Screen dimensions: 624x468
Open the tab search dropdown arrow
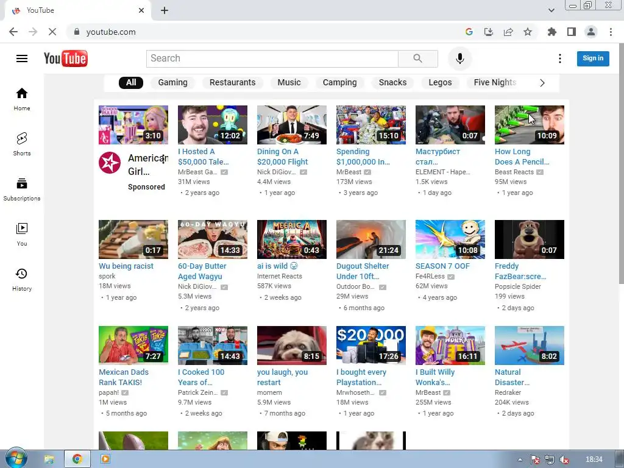(x=551, y=10)
